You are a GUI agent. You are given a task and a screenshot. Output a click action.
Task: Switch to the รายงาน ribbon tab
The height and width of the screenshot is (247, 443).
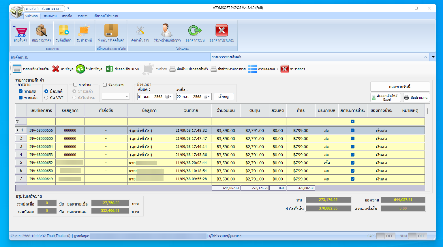[x=82, y=16]
